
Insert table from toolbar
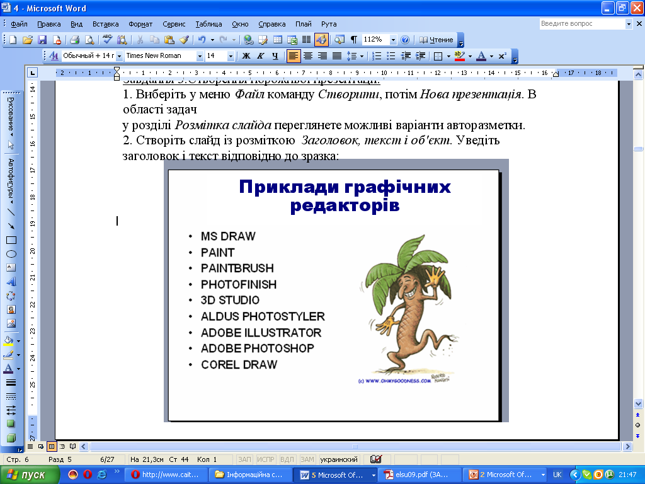278,40
